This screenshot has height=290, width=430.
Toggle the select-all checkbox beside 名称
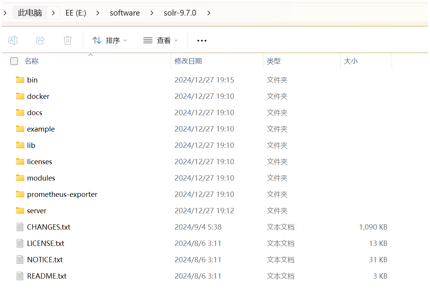click(x=14, y=61)
